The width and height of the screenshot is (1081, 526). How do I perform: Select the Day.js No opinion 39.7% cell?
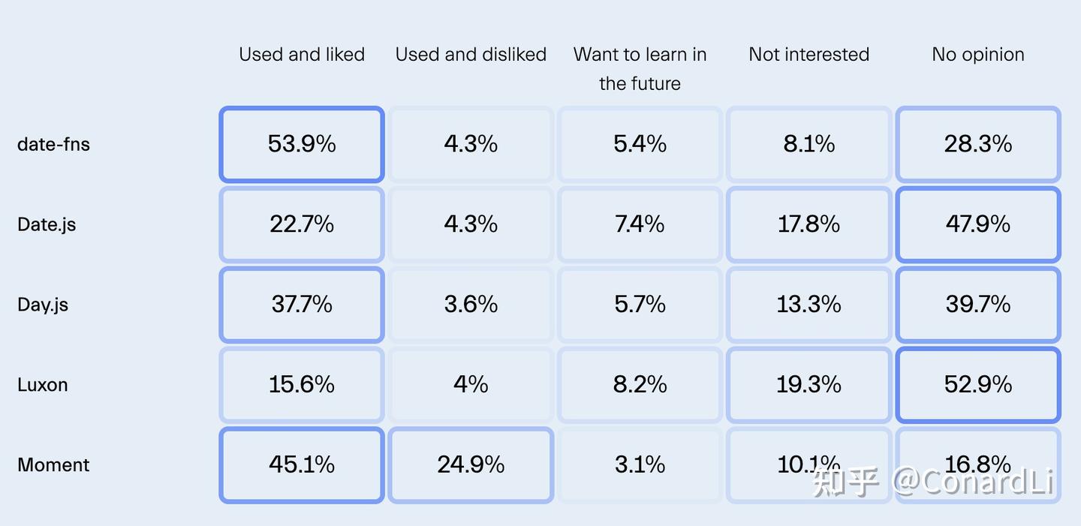point(977,305)
